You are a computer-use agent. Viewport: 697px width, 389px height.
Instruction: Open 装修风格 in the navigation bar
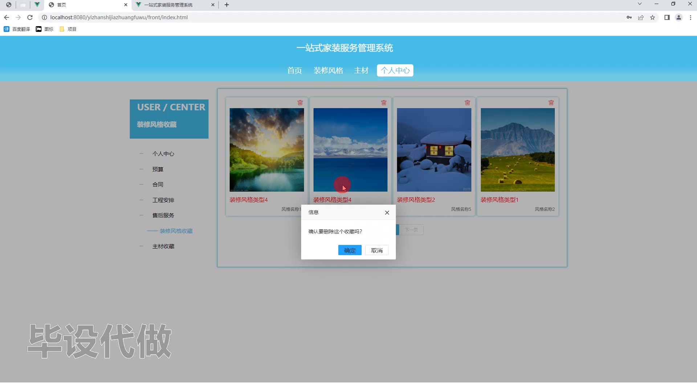tap(328, 70)
